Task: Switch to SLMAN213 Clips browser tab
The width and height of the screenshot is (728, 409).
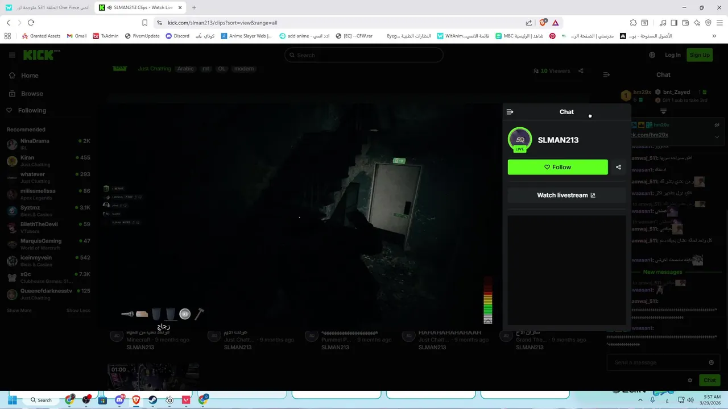Action: 139,7
